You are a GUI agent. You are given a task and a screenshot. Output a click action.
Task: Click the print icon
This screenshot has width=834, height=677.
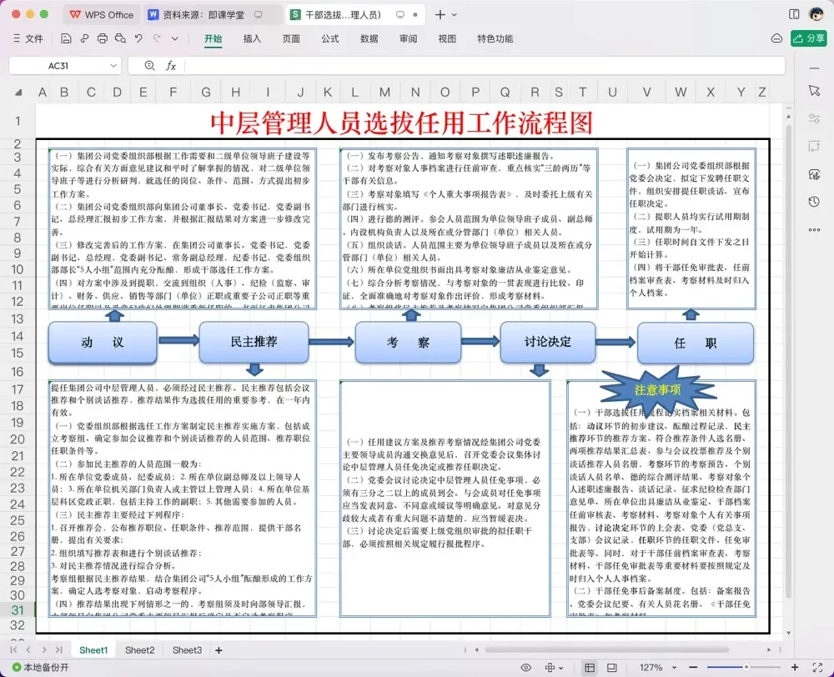(102, 38)
